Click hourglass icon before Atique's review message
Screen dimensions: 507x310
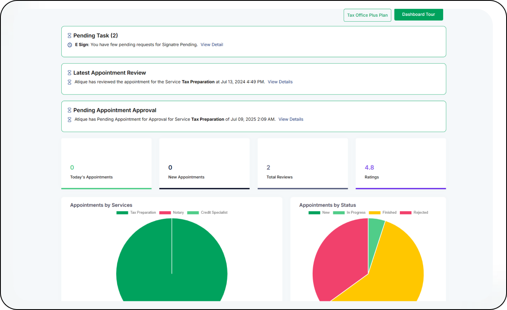(70, 82)
